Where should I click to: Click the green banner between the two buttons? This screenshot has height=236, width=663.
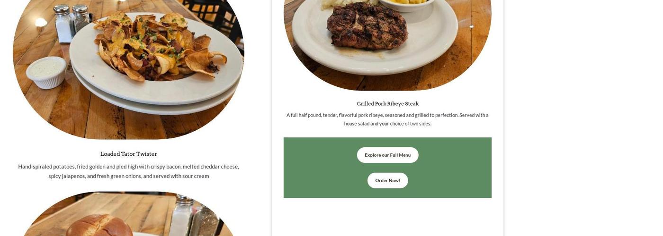[x=387, y=168]
